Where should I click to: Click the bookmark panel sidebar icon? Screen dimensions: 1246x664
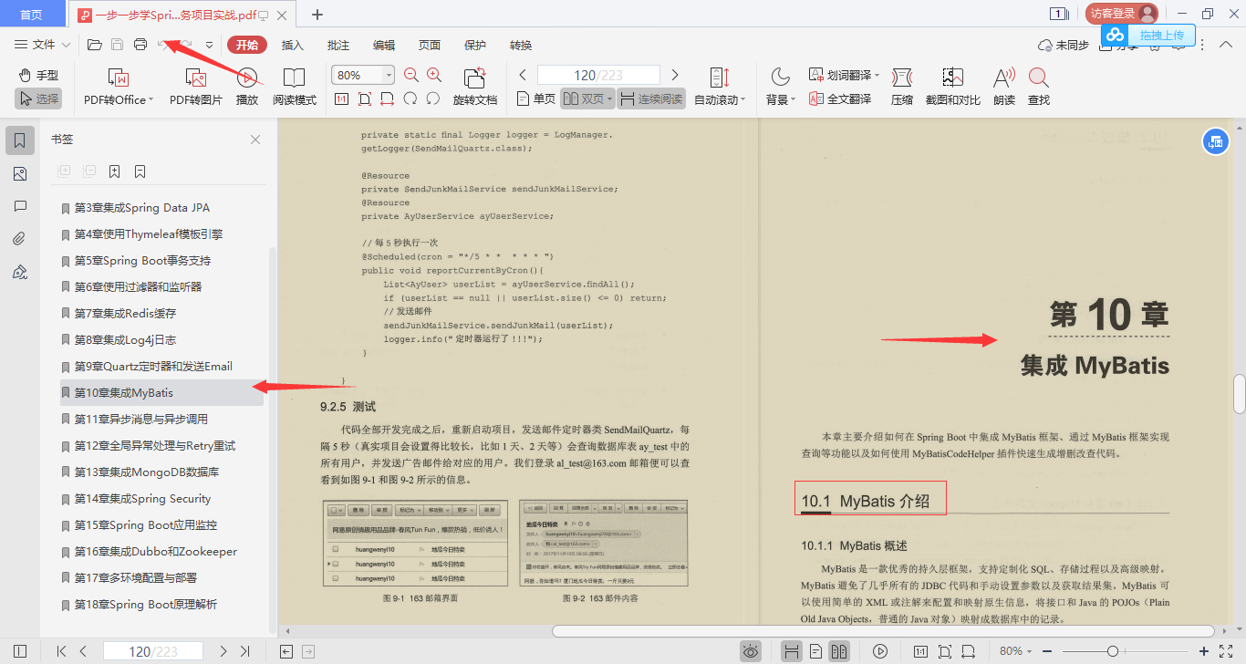(20, 140)
